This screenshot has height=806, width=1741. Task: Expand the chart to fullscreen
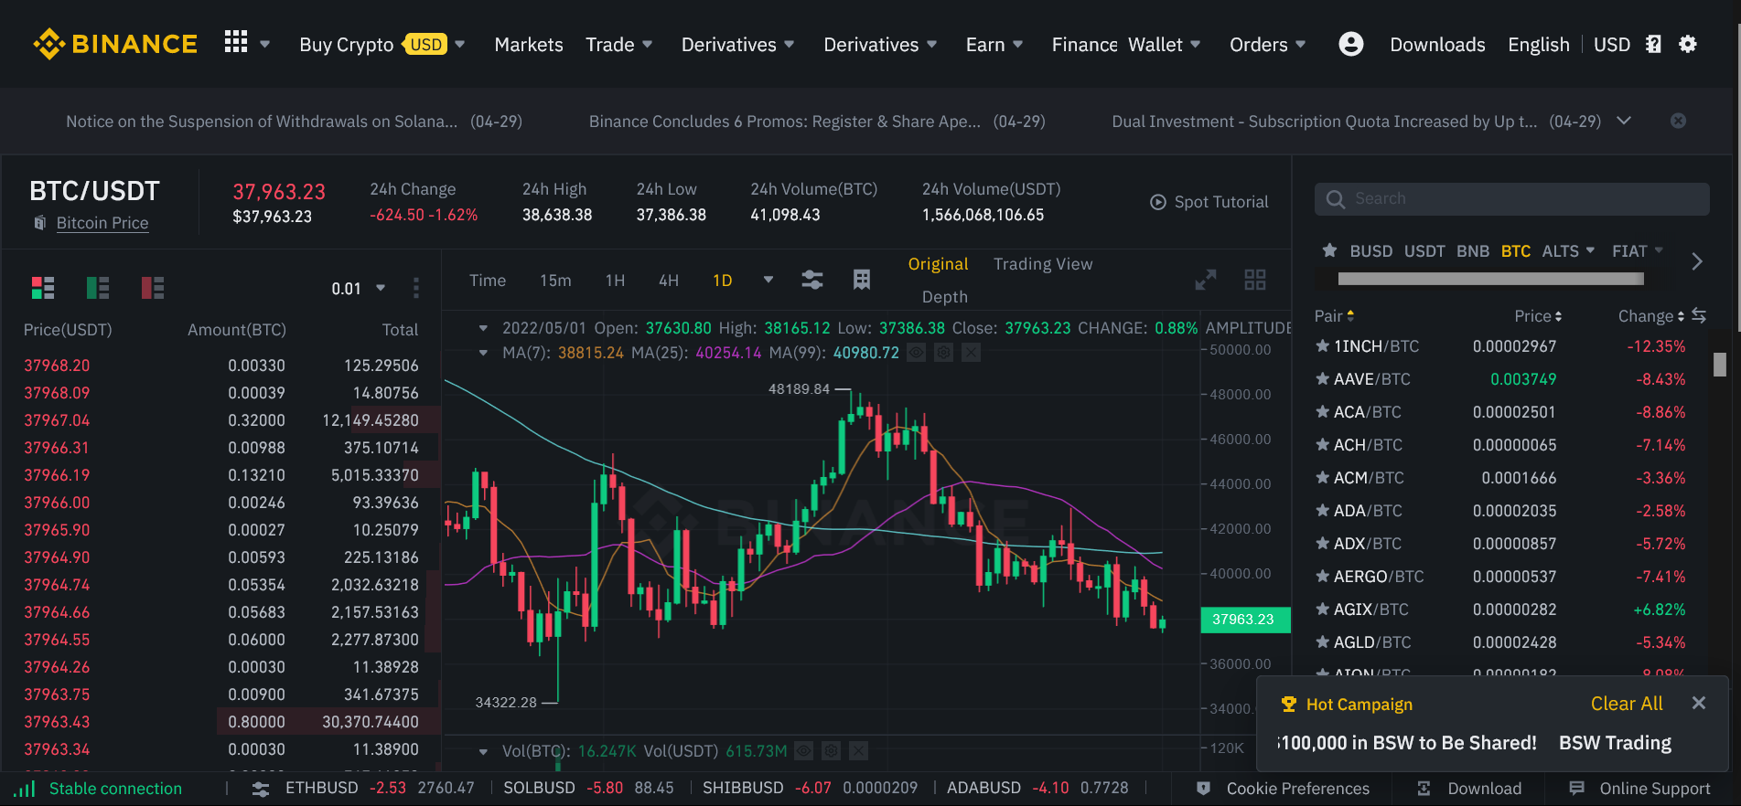[x=1206, y=280]
